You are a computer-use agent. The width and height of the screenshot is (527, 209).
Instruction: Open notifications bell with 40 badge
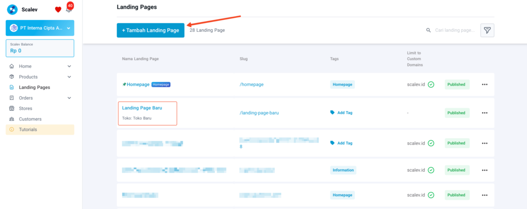pos(69,9)
